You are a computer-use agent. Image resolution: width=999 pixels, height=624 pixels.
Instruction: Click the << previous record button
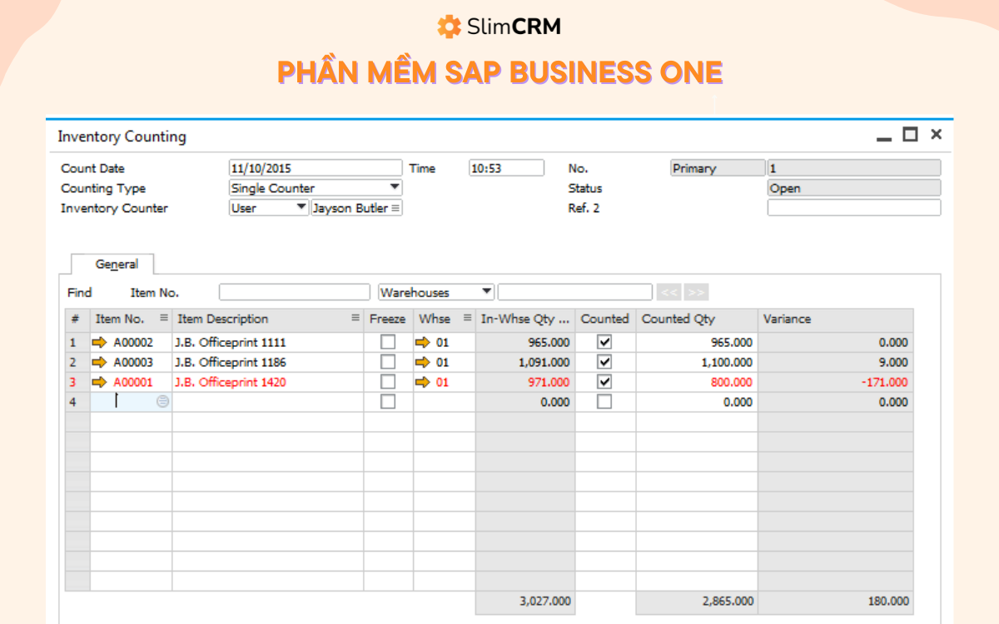(x=669, y=292)
